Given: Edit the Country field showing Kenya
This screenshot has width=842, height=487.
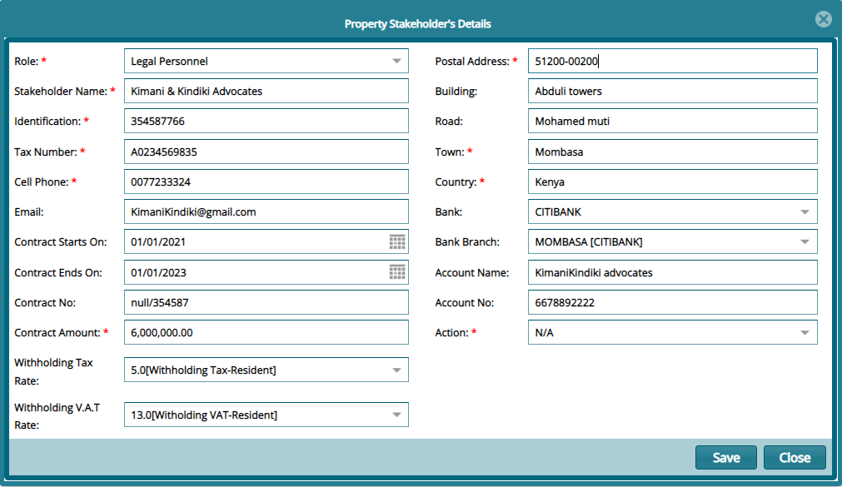Looking at the screenshot, I should click(673, 182).
